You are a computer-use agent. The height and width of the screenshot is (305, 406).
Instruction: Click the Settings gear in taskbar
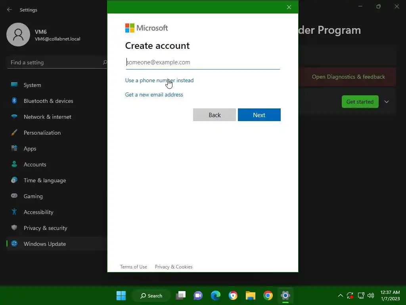pyautogui.click(x=285, y=295)
